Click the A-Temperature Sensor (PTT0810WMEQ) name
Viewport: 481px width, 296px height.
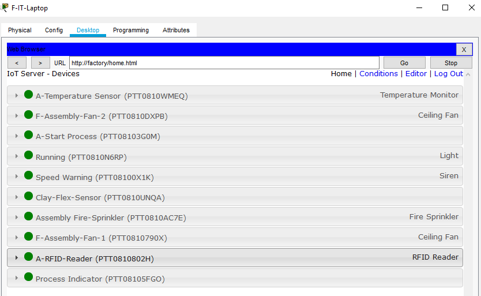112,96
